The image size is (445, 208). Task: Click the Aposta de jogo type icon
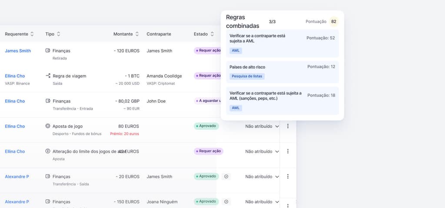(48, 126)
